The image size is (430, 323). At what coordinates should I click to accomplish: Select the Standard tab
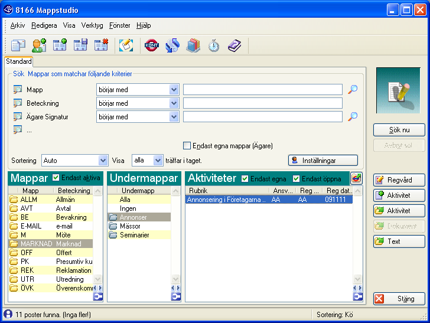[x=19, y=61]
